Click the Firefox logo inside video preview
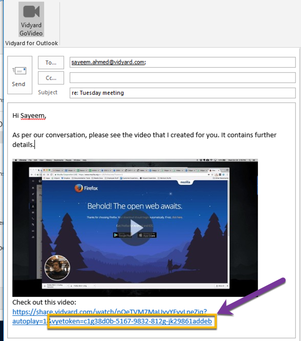The image size is (301, 341). [86, 188]
